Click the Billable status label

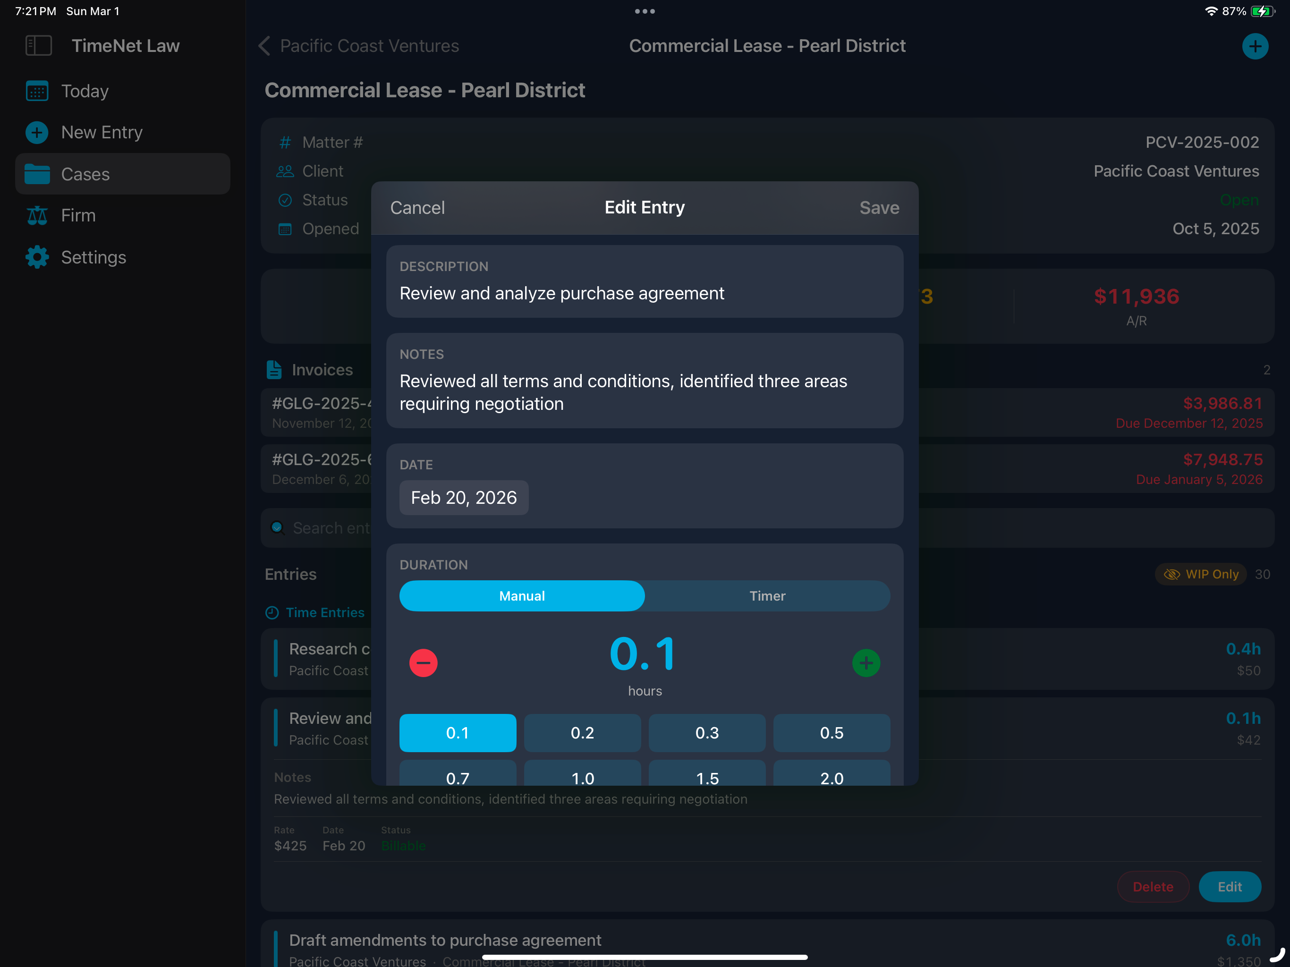404,846
